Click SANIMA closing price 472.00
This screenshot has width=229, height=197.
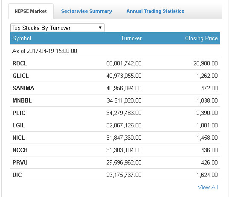[209, 88]
